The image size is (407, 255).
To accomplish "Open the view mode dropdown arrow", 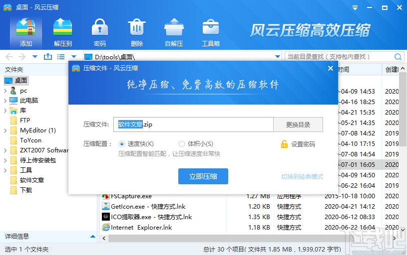I will 74,56.
